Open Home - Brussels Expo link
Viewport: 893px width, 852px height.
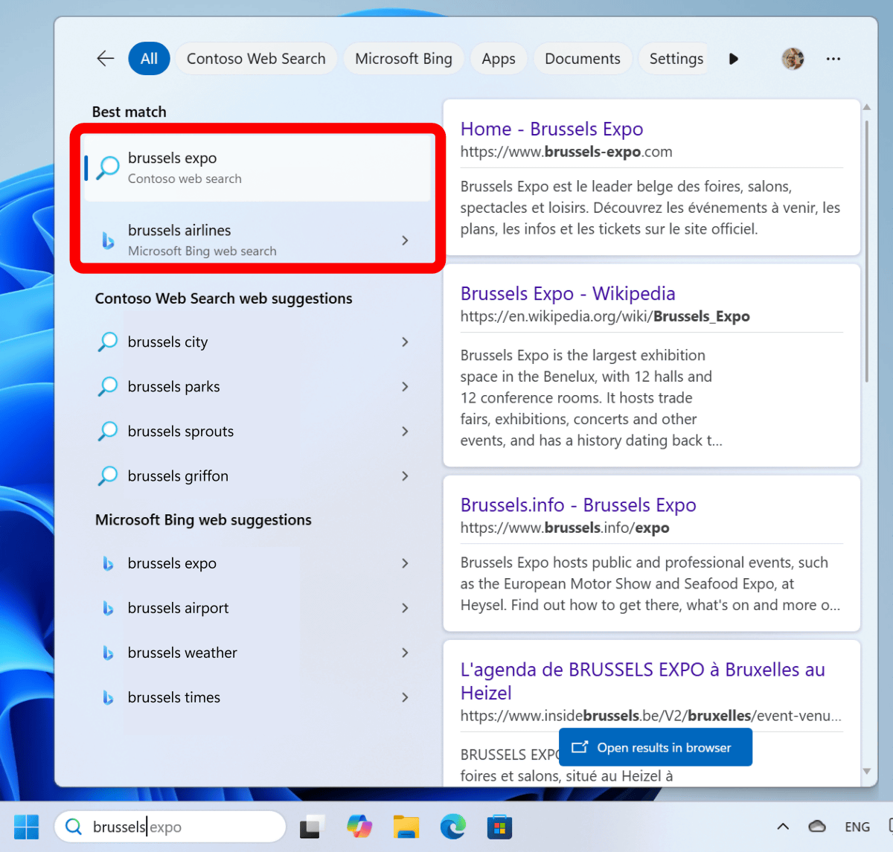pyautogui.click(x=551, y=129)
